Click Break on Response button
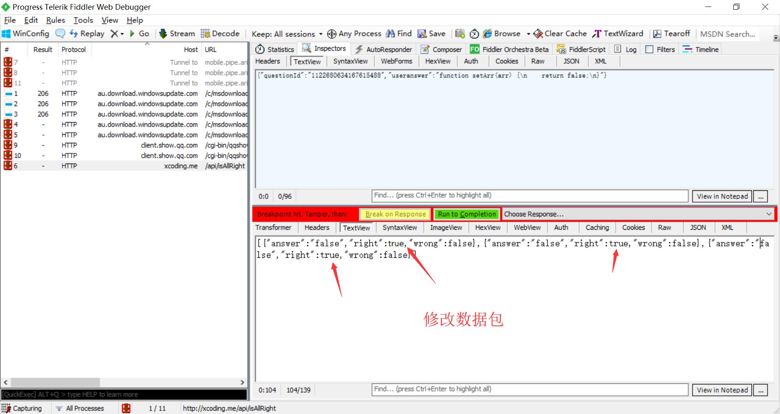 coord(395,214)
